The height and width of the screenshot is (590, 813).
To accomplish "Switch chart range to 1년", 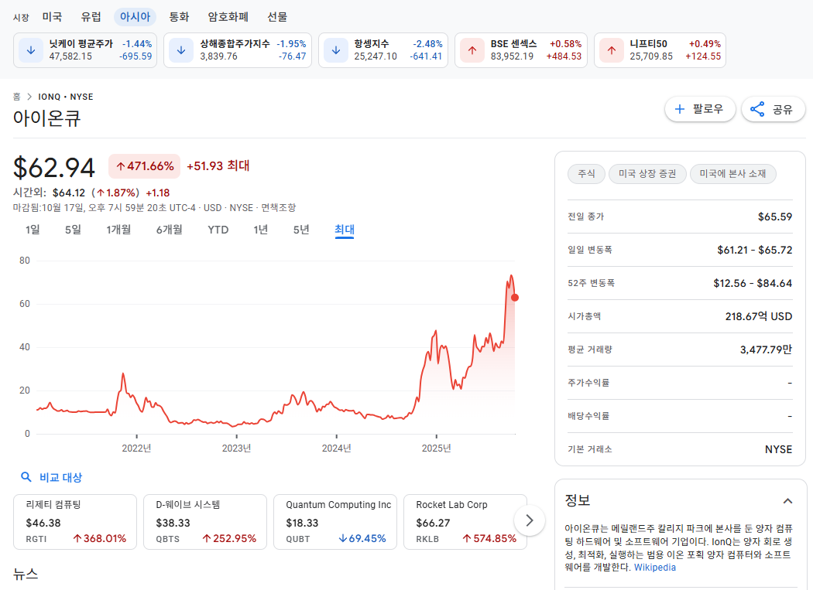I will (261, 230).
